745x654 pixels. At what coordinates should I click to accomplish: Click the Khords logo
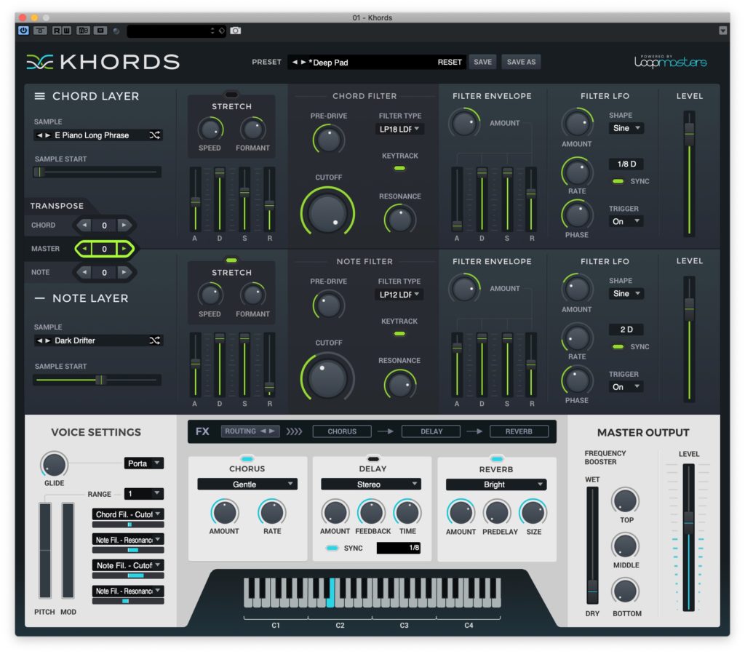point(103,62)
